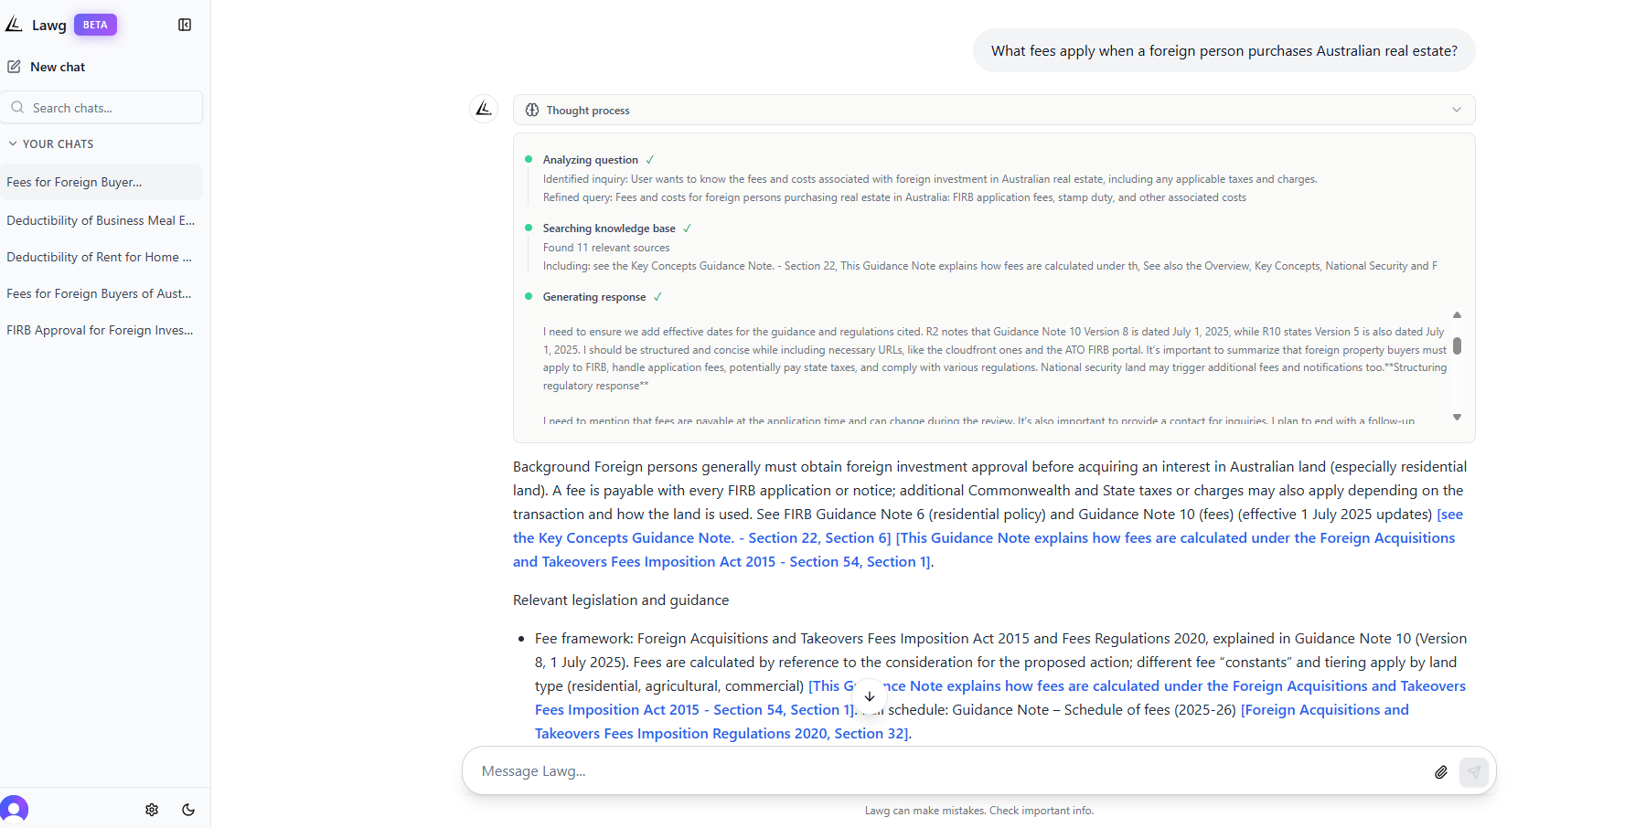Image resolution: width=1635 pixels, height=828 pixels.
Task: Click the Search chats field
Action: [x=102, y=107]
